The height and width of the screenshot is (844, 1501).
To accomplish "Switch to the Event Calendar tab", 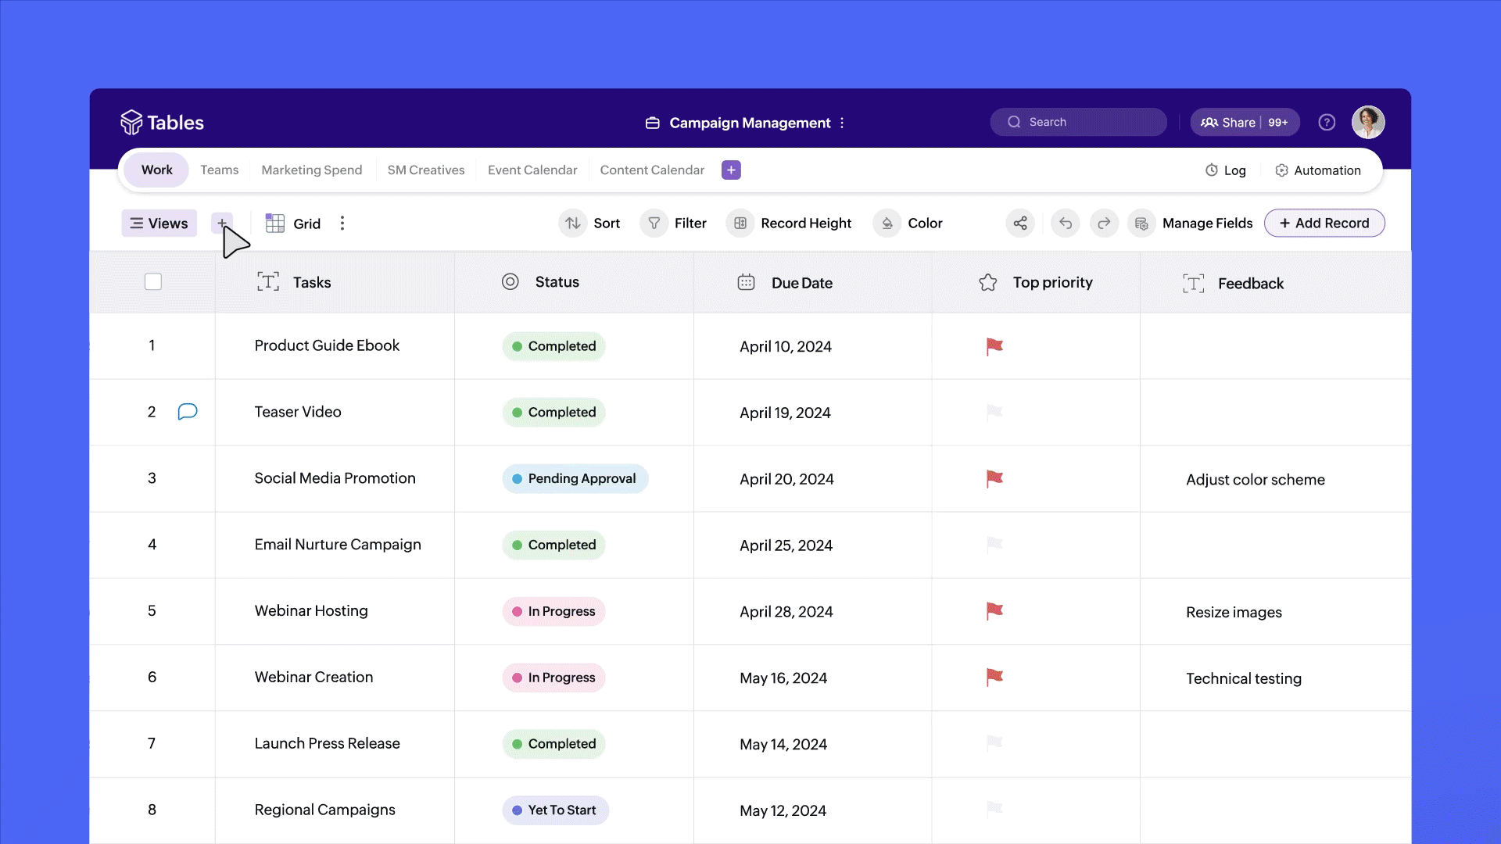I will tap(532, 170).
